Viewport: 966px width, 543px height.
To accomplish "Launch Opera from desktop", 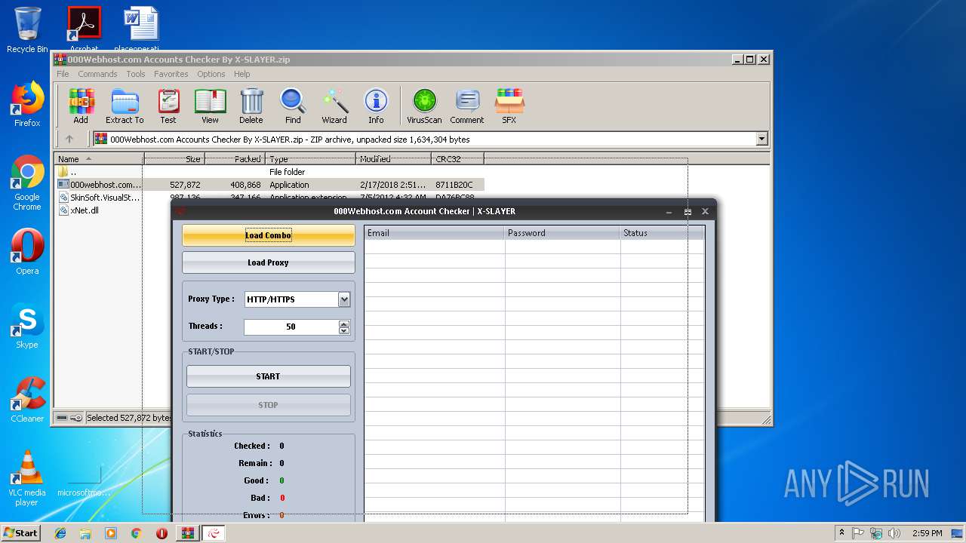I will coord(27,252).
